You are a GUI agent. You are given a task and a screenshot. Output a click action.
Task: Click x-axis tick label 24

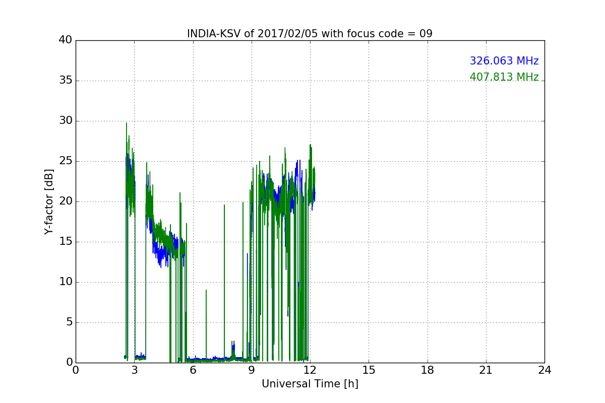tap(544, 370)
